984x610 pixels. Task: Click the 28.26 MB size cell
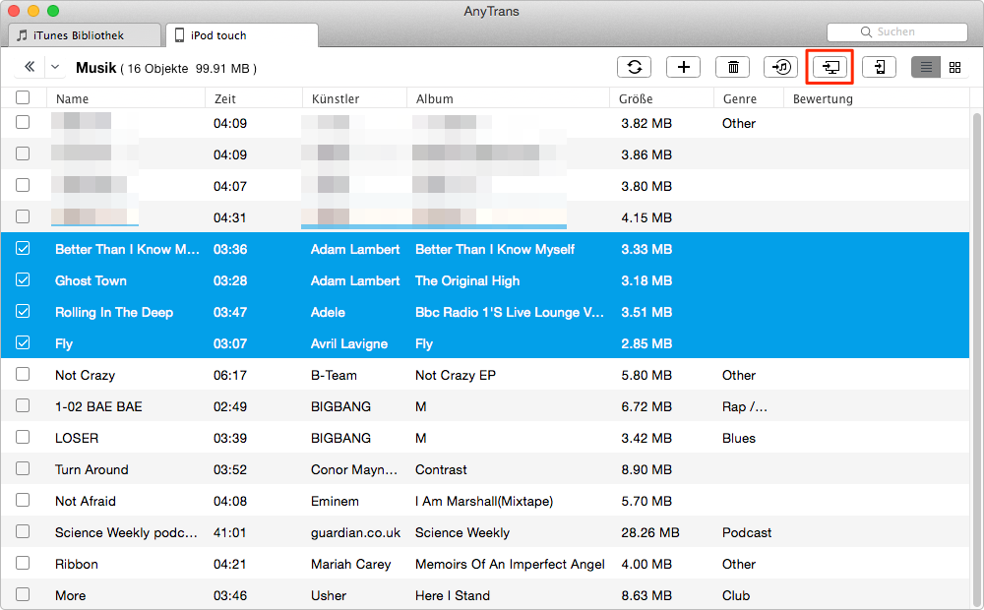(650, 532)
